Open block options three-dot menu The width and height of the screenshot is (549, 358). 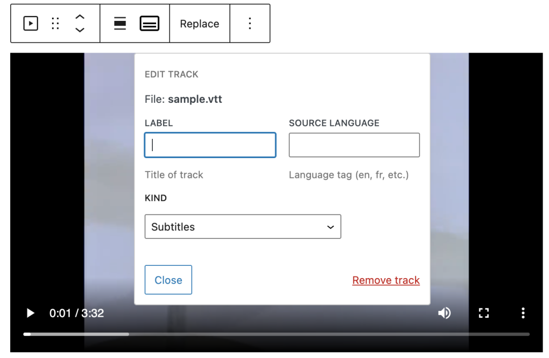[x=250, y=24]
